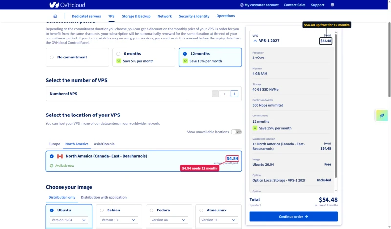
Task: Click summary scroll up arrow
Action: [x=336, y=32]
